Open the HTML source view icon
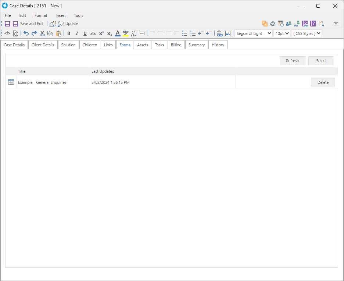The height and width of the screenshot is (281, 344). 7,33
